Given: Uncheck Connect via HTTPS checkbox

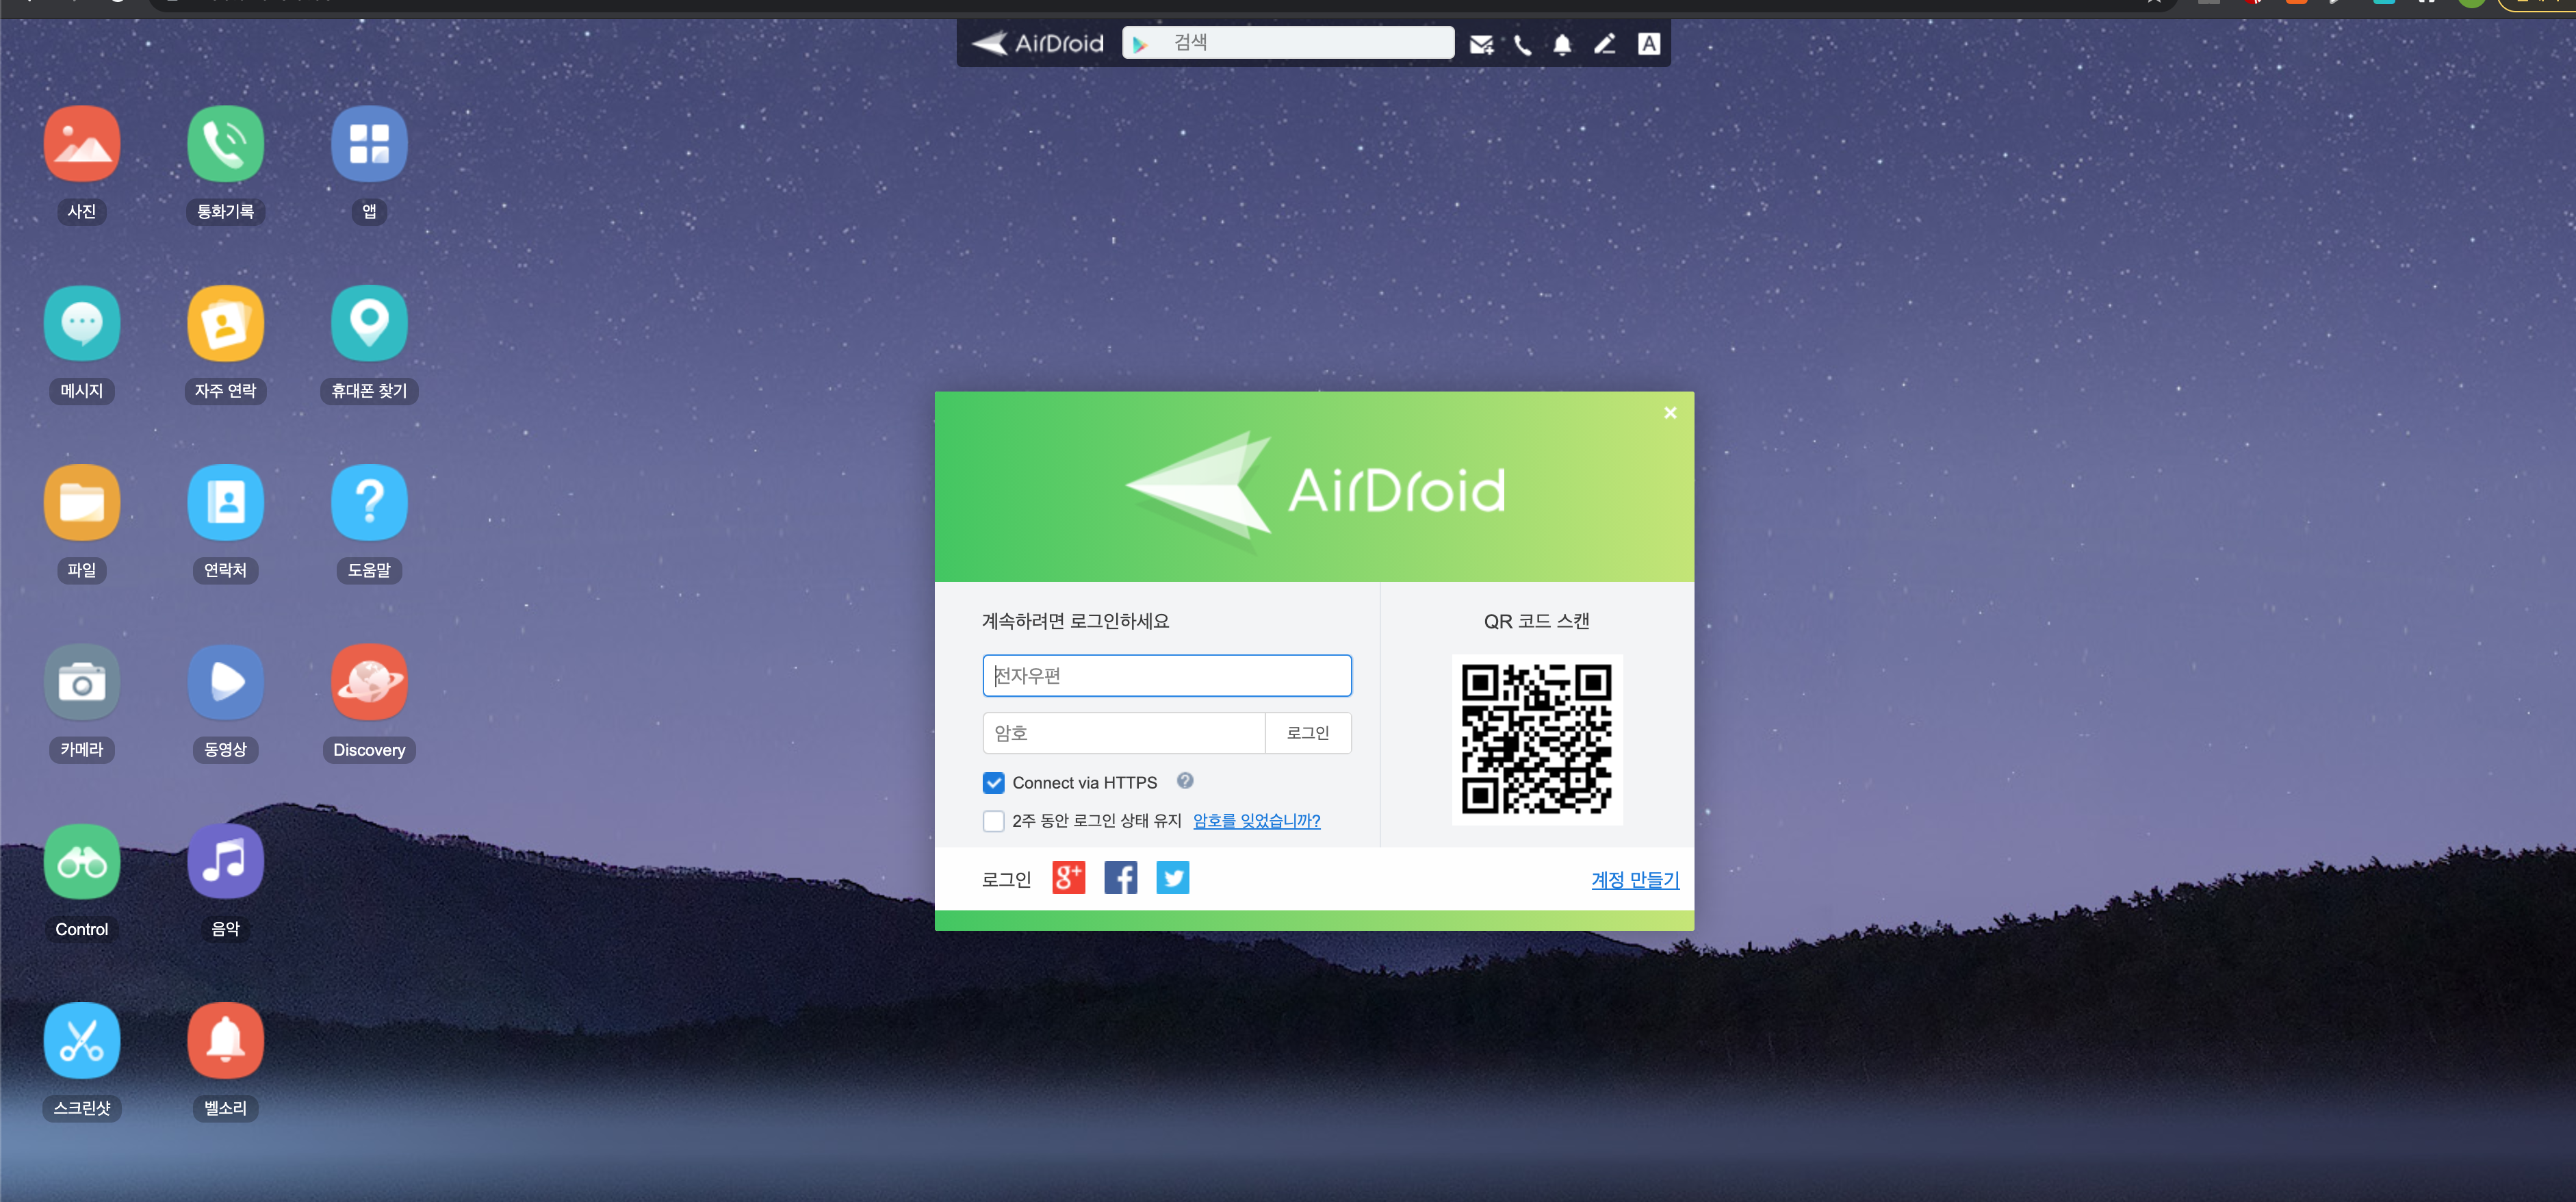Looking at the screenshot, I should pyautogui.click(x=993, y=782).
